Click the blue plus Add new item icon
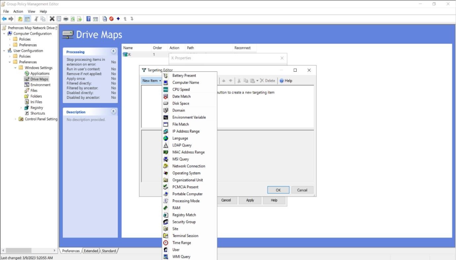 click(x=118, y=19)
